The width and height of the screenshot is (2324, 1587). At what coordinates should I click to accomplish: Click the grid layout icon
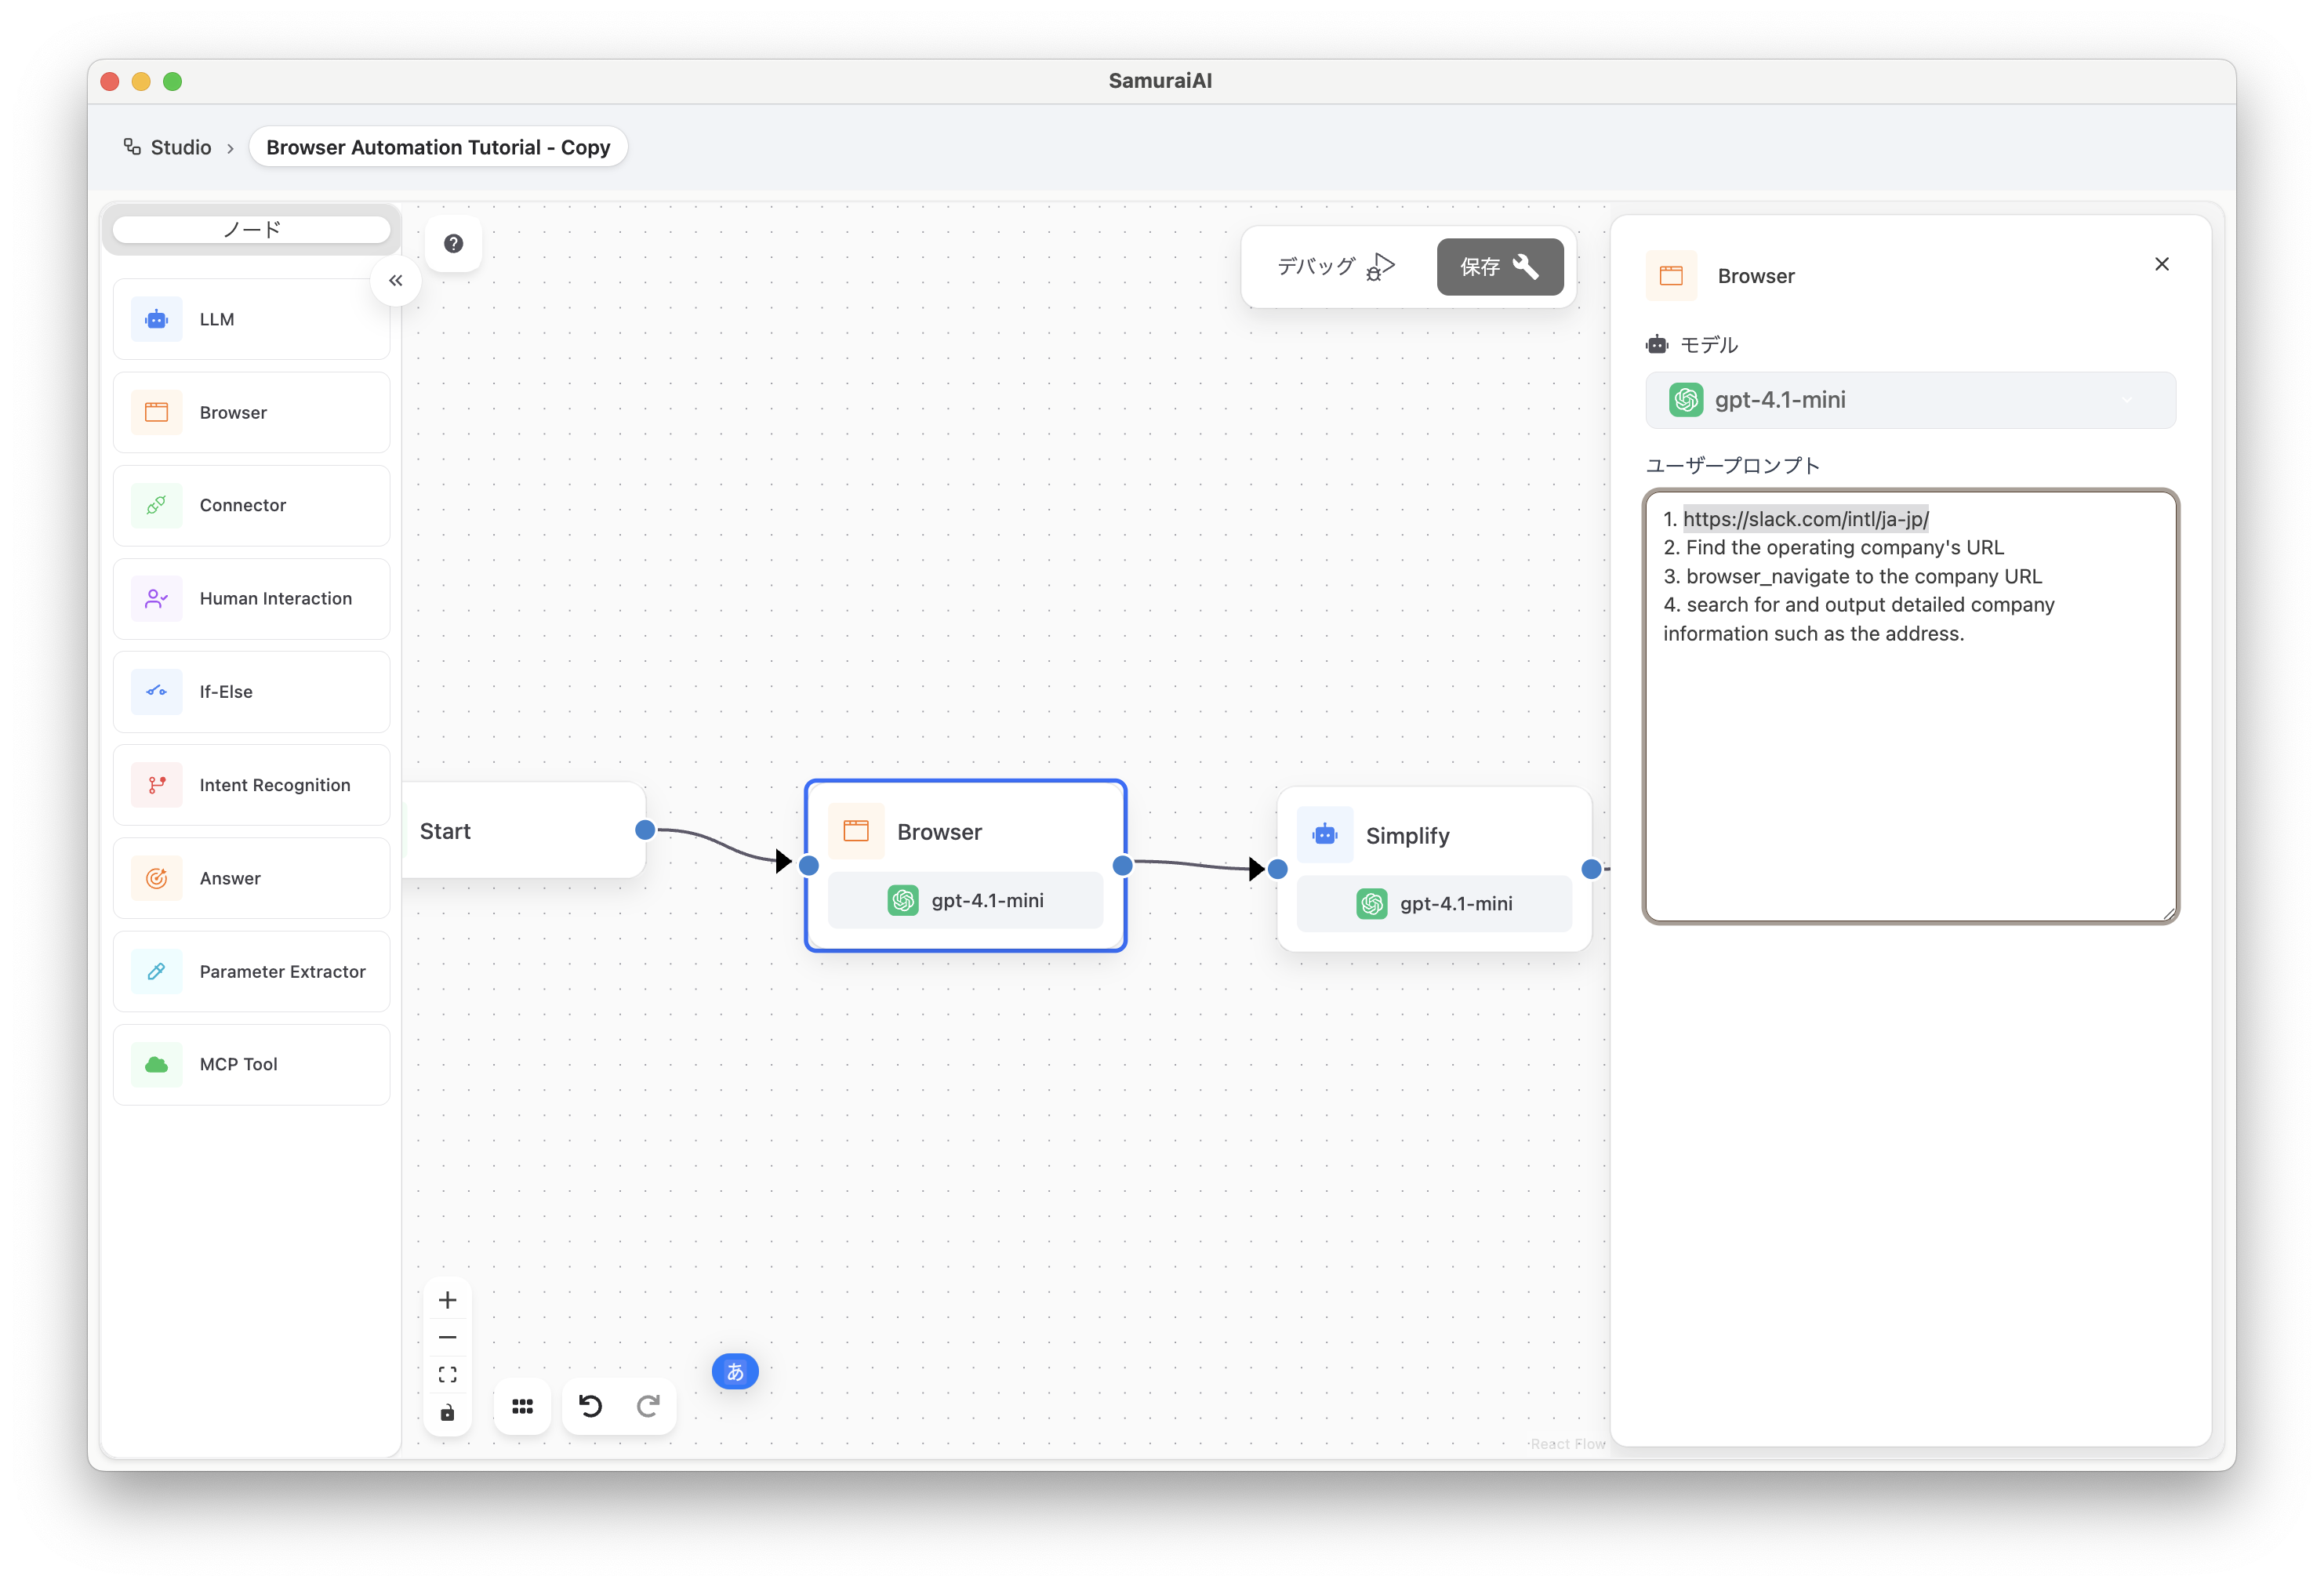522,1407
